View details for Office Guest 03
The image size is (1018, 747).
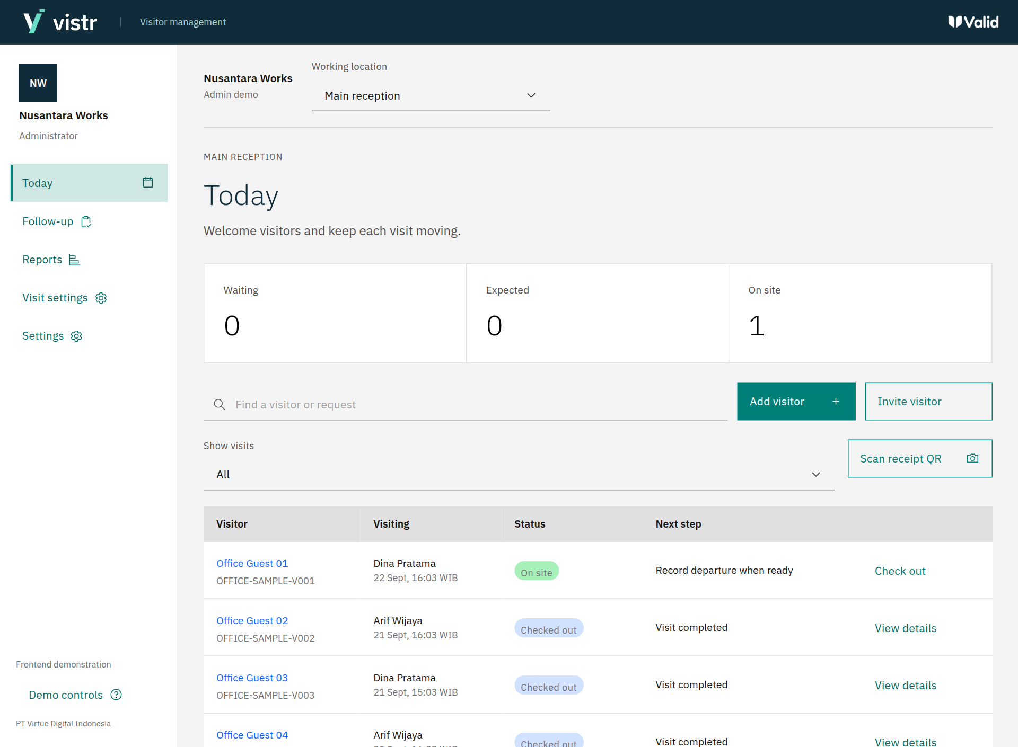click(906, 686)
